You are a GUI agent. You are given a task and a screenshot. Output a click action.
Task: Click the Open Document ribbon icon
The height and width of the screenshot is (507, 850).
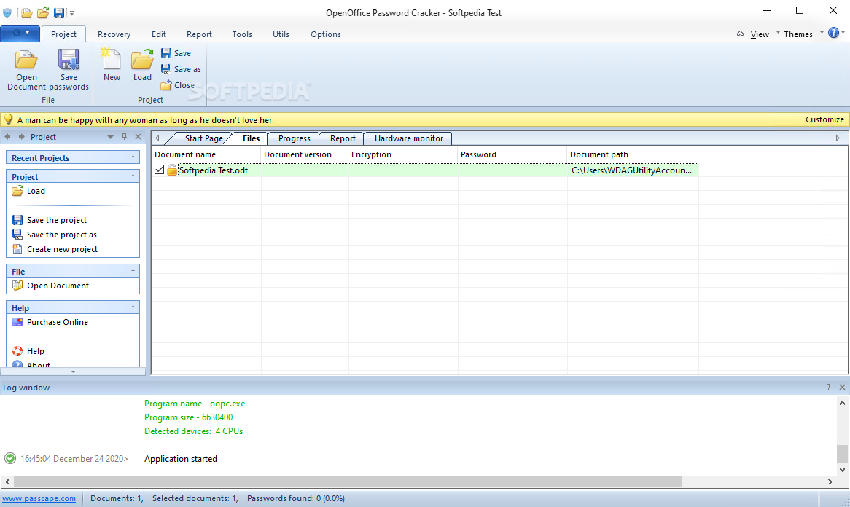pos(26,69)
